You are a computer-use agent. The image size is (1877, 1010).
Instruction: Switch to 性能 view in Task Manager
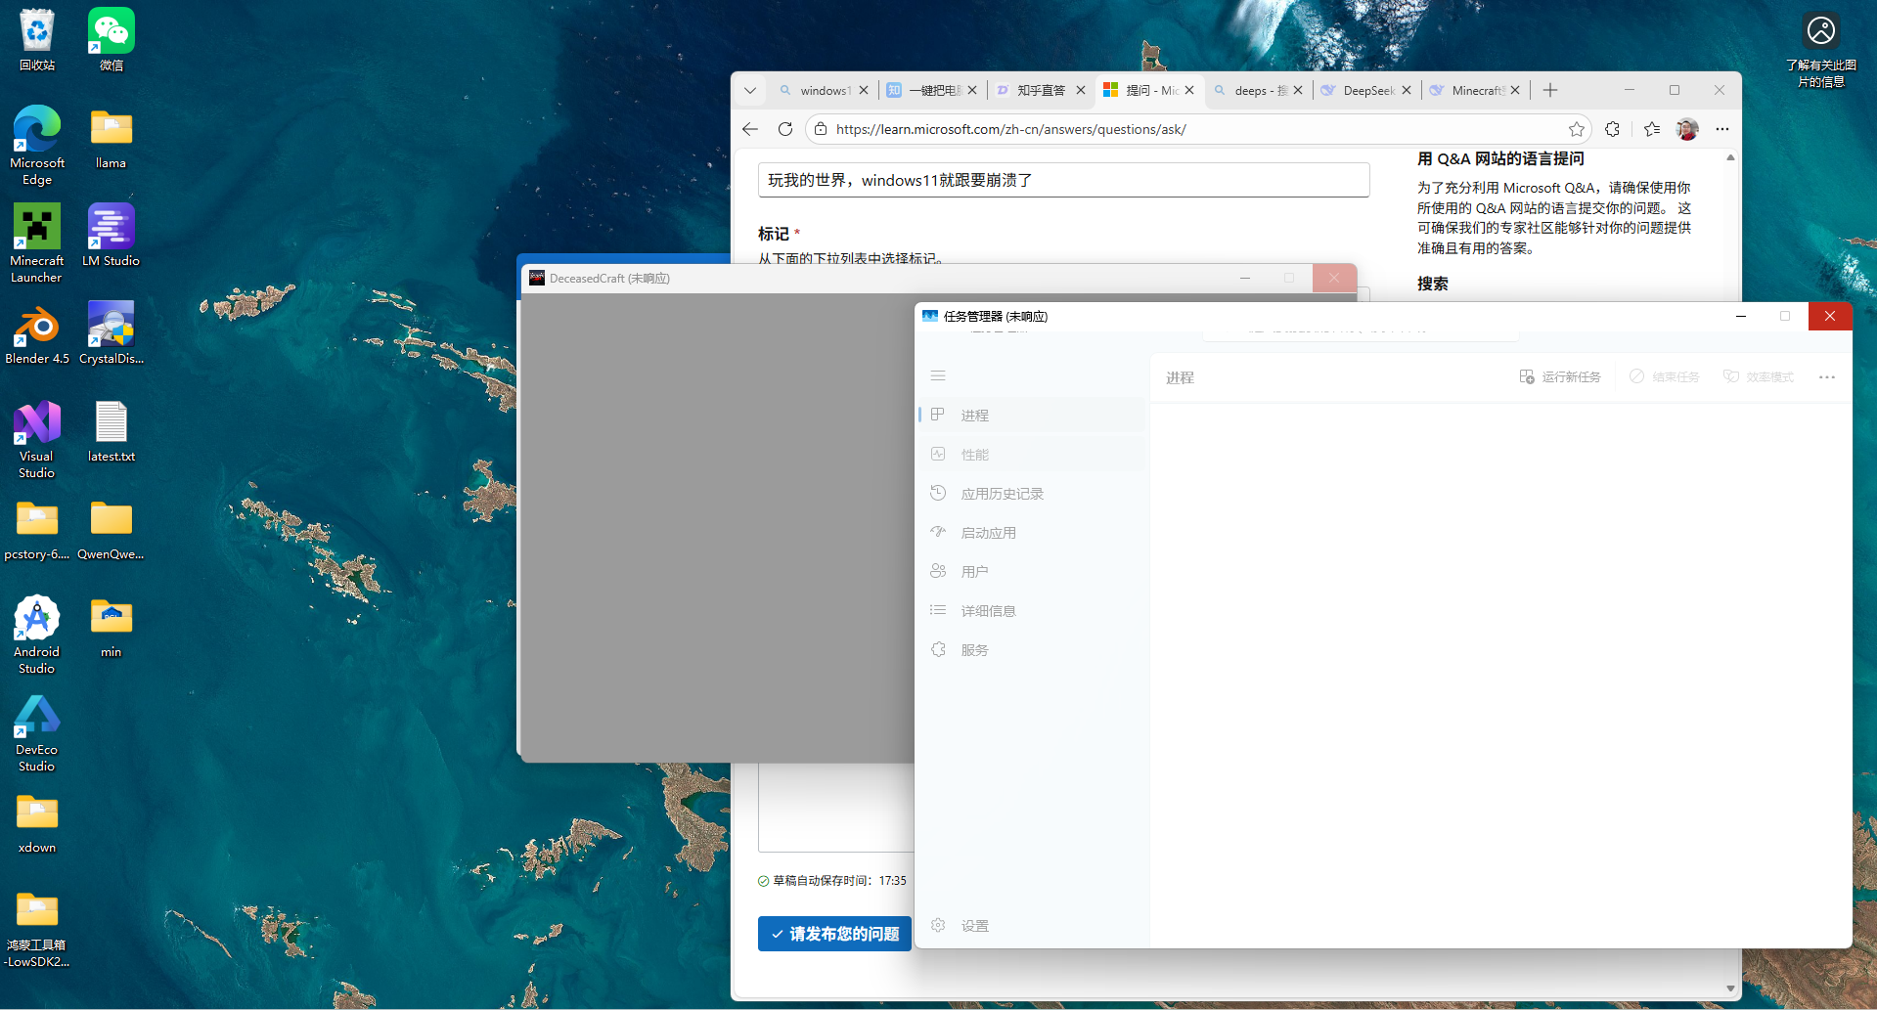click(x=974, y=454)
